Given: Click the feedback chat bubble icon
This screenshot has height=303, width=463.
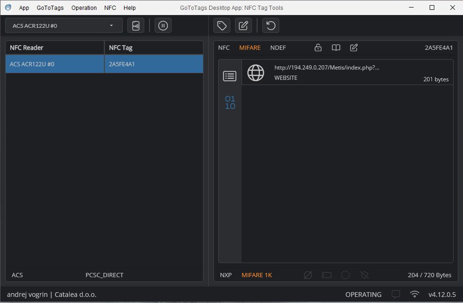Looking at the screenshot, I should pyautogui.click(x=396, y=295).
